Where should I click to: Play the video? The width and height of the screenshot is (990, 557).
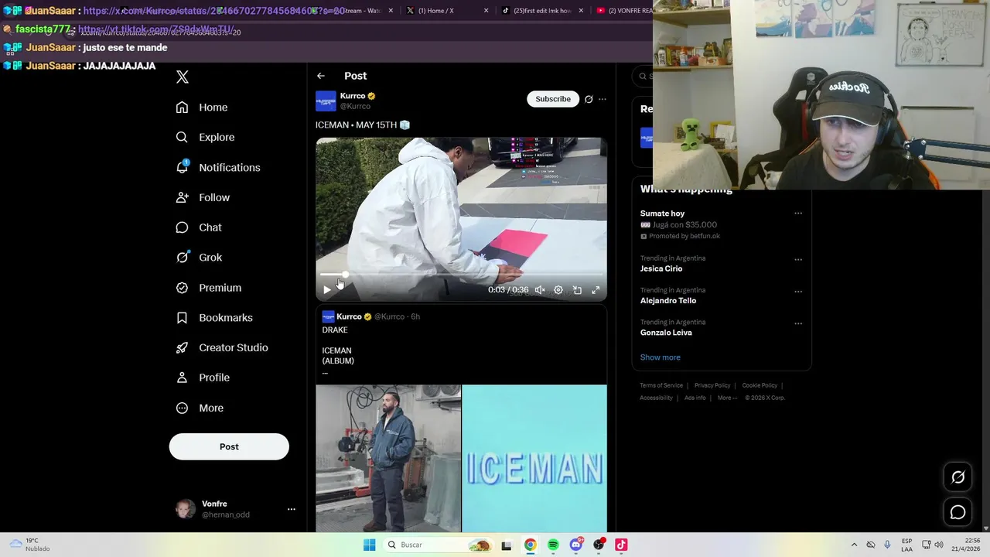[326, 290]
